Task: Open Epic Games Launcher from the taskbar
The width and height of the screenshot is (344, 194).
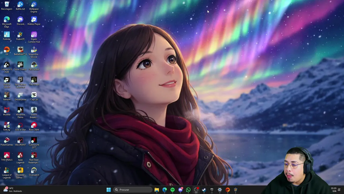Action: point(212,190)
